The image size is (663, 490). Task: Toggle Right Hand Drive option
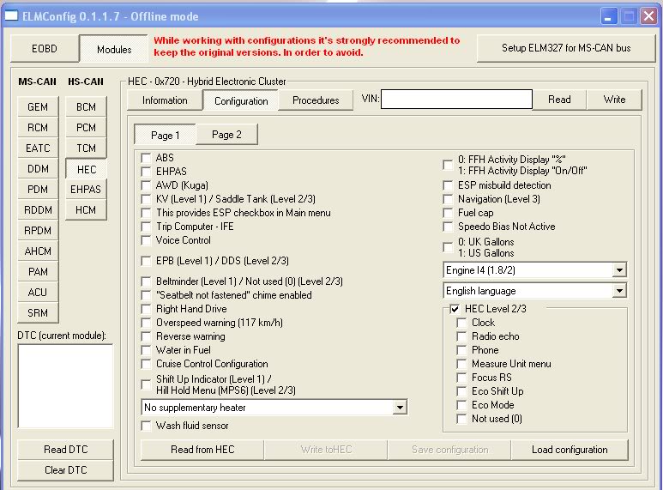tap(147, 309)
